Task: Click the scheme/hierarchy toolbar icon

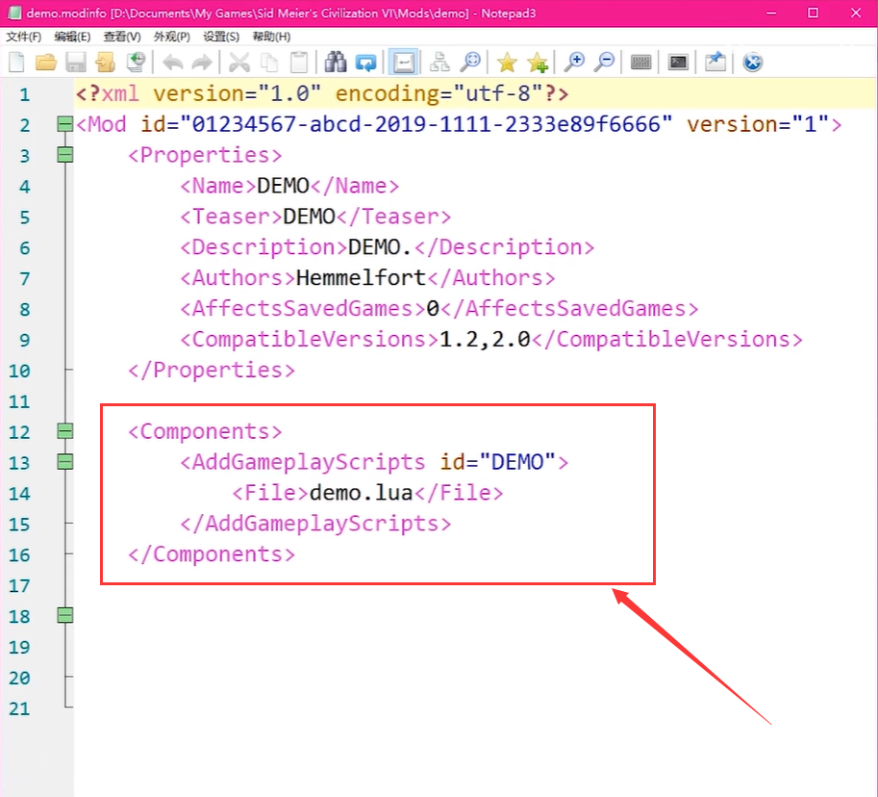Action: point(439,63)
